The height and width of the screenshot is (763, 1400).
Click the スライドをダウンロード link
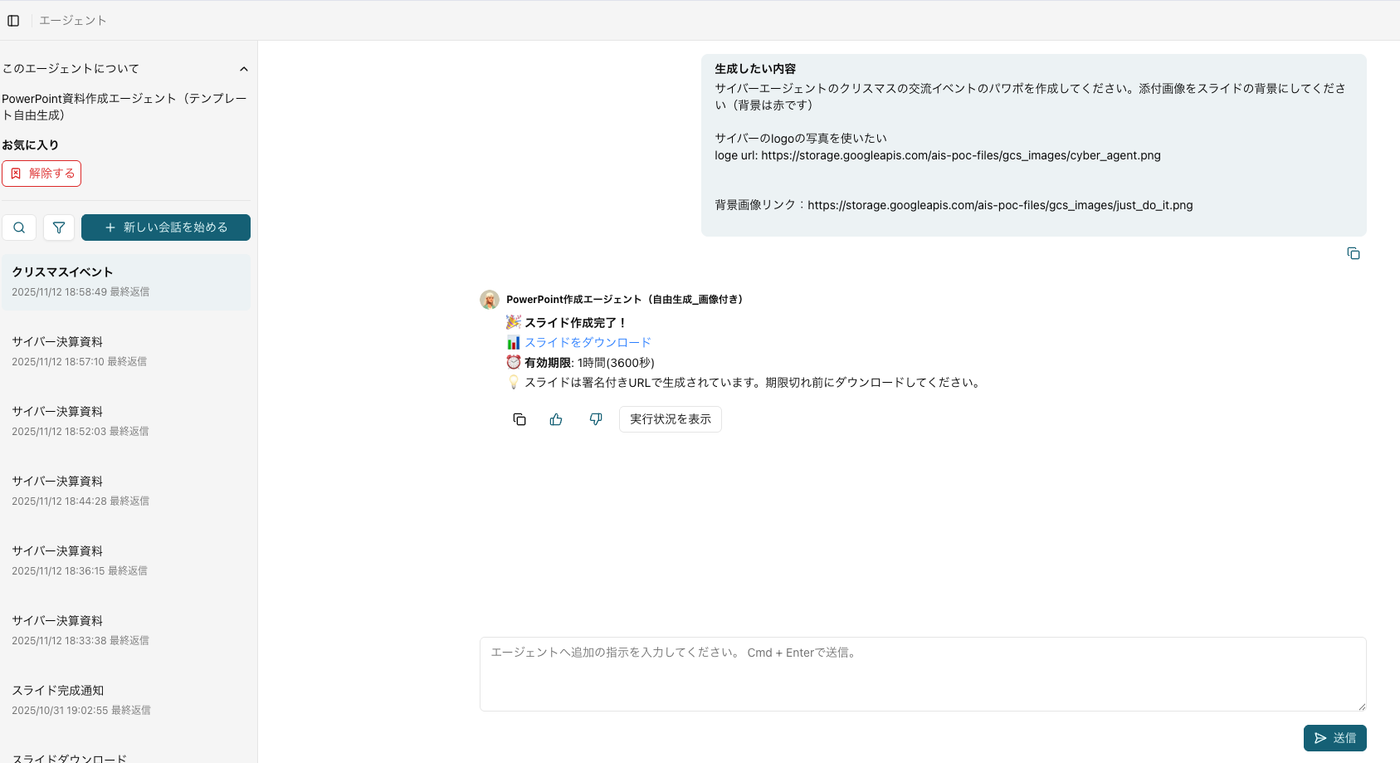coord(587,342)
